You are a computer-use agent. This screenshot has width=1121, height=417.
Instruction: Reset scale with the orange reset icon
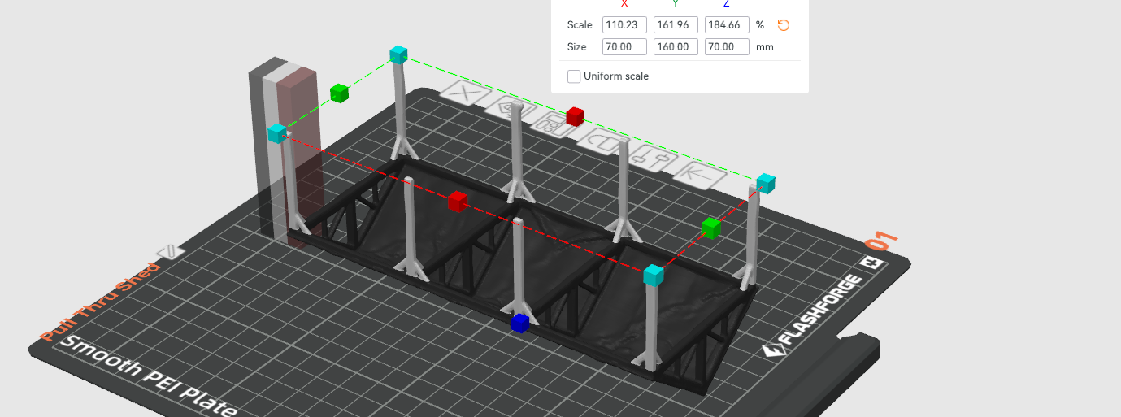[784, 25]
